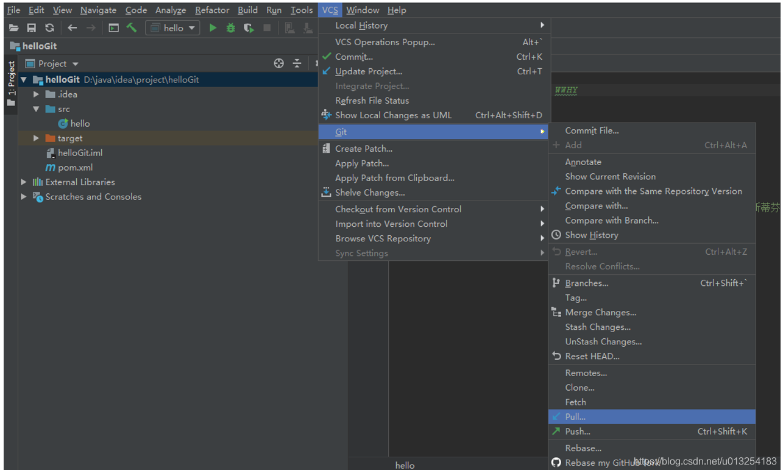Screen dimensions: 783x473
Task: Open Import into Version Control submenu
Action: tap(433, 224)
